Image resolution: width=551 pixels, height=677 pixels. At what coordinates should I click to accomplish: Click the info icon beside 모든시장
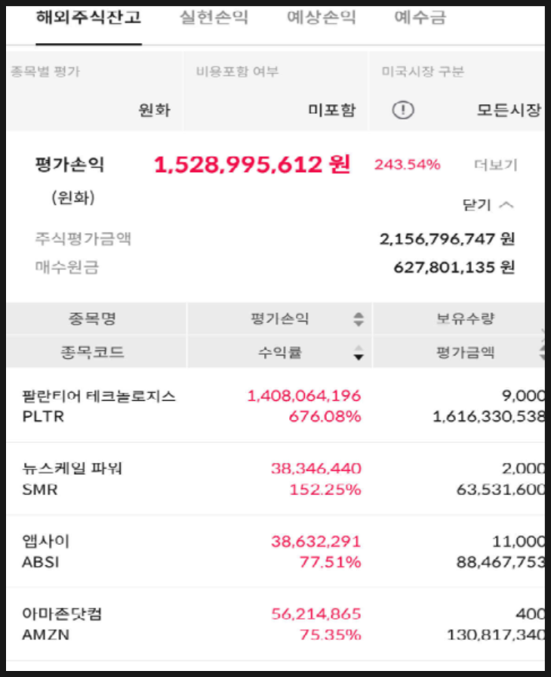coord(403,110)
